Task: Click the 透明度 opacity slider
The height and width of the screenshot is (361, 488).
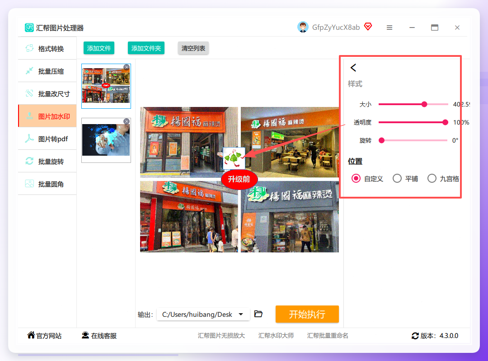Action: [413, 122]
